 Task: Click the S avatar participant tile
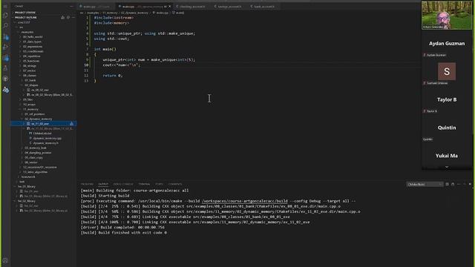447,71
